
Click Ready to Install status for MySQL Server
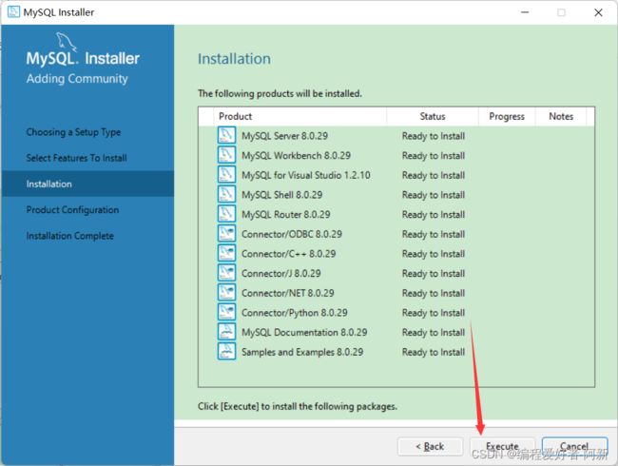click(x=434, y=136)
